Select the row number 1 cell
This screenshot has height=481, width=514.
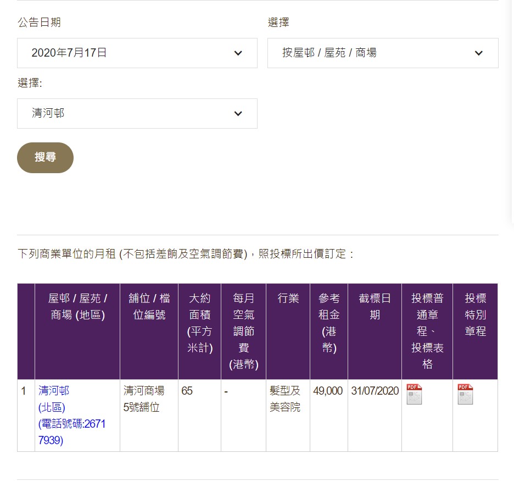pos(26,416)
